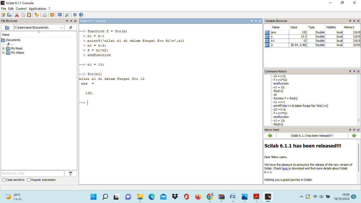The image size is (361, 203).
Task: Open Scilab demonstrations gear icon
Action: click(75, 15)
